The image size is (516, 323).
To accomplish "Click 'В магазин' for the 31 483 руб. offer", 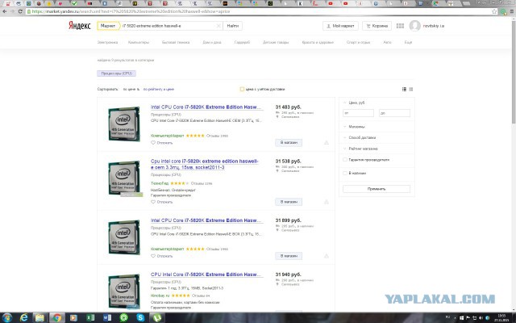I will pos(289,143).
